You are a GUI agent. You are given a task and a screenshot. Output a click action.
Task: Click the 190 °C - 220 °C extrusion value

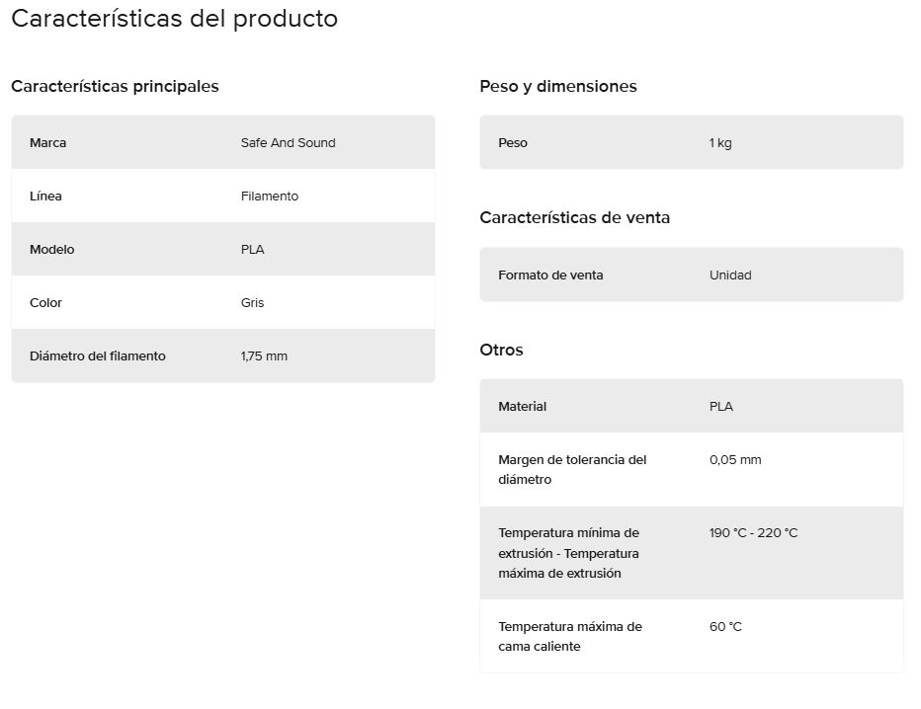pyautogui.click(x=754, y=533)
